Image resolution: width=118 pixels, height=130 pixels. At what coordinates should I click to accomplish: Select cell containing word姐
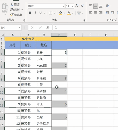(x=44, y=65)
